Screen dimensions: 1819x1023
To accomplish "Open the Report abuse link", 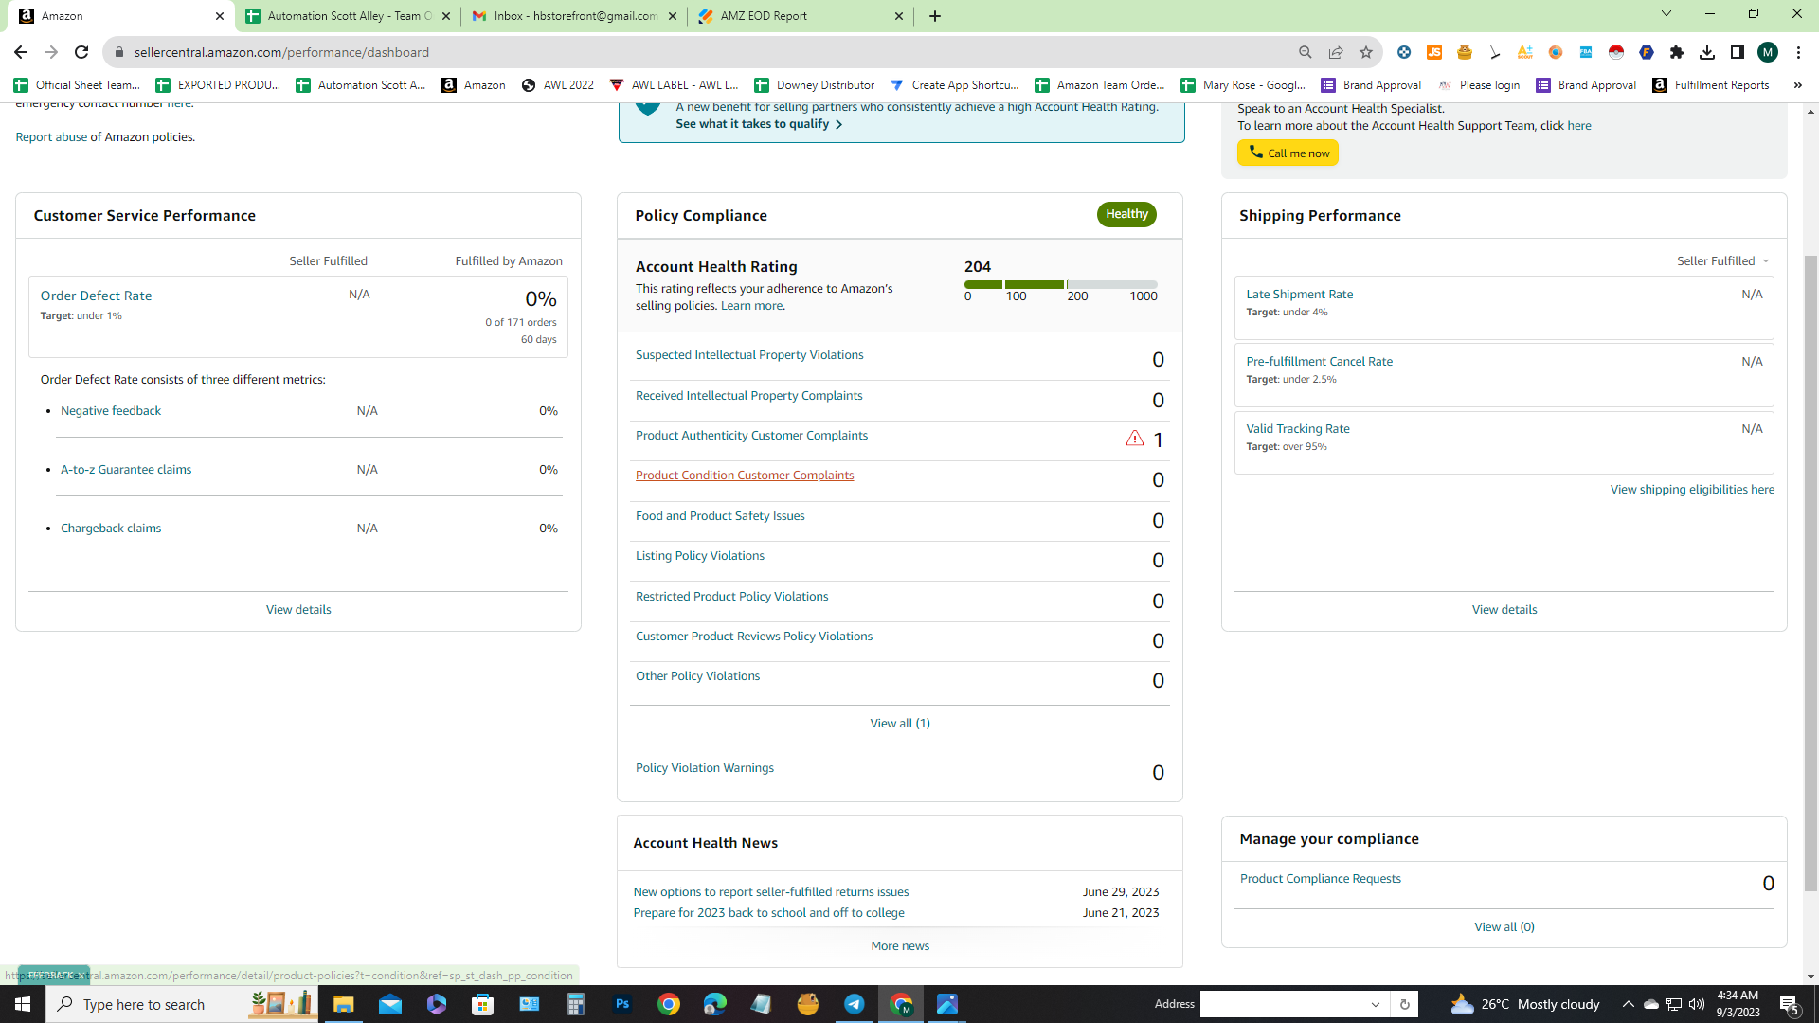I will 51,137.
